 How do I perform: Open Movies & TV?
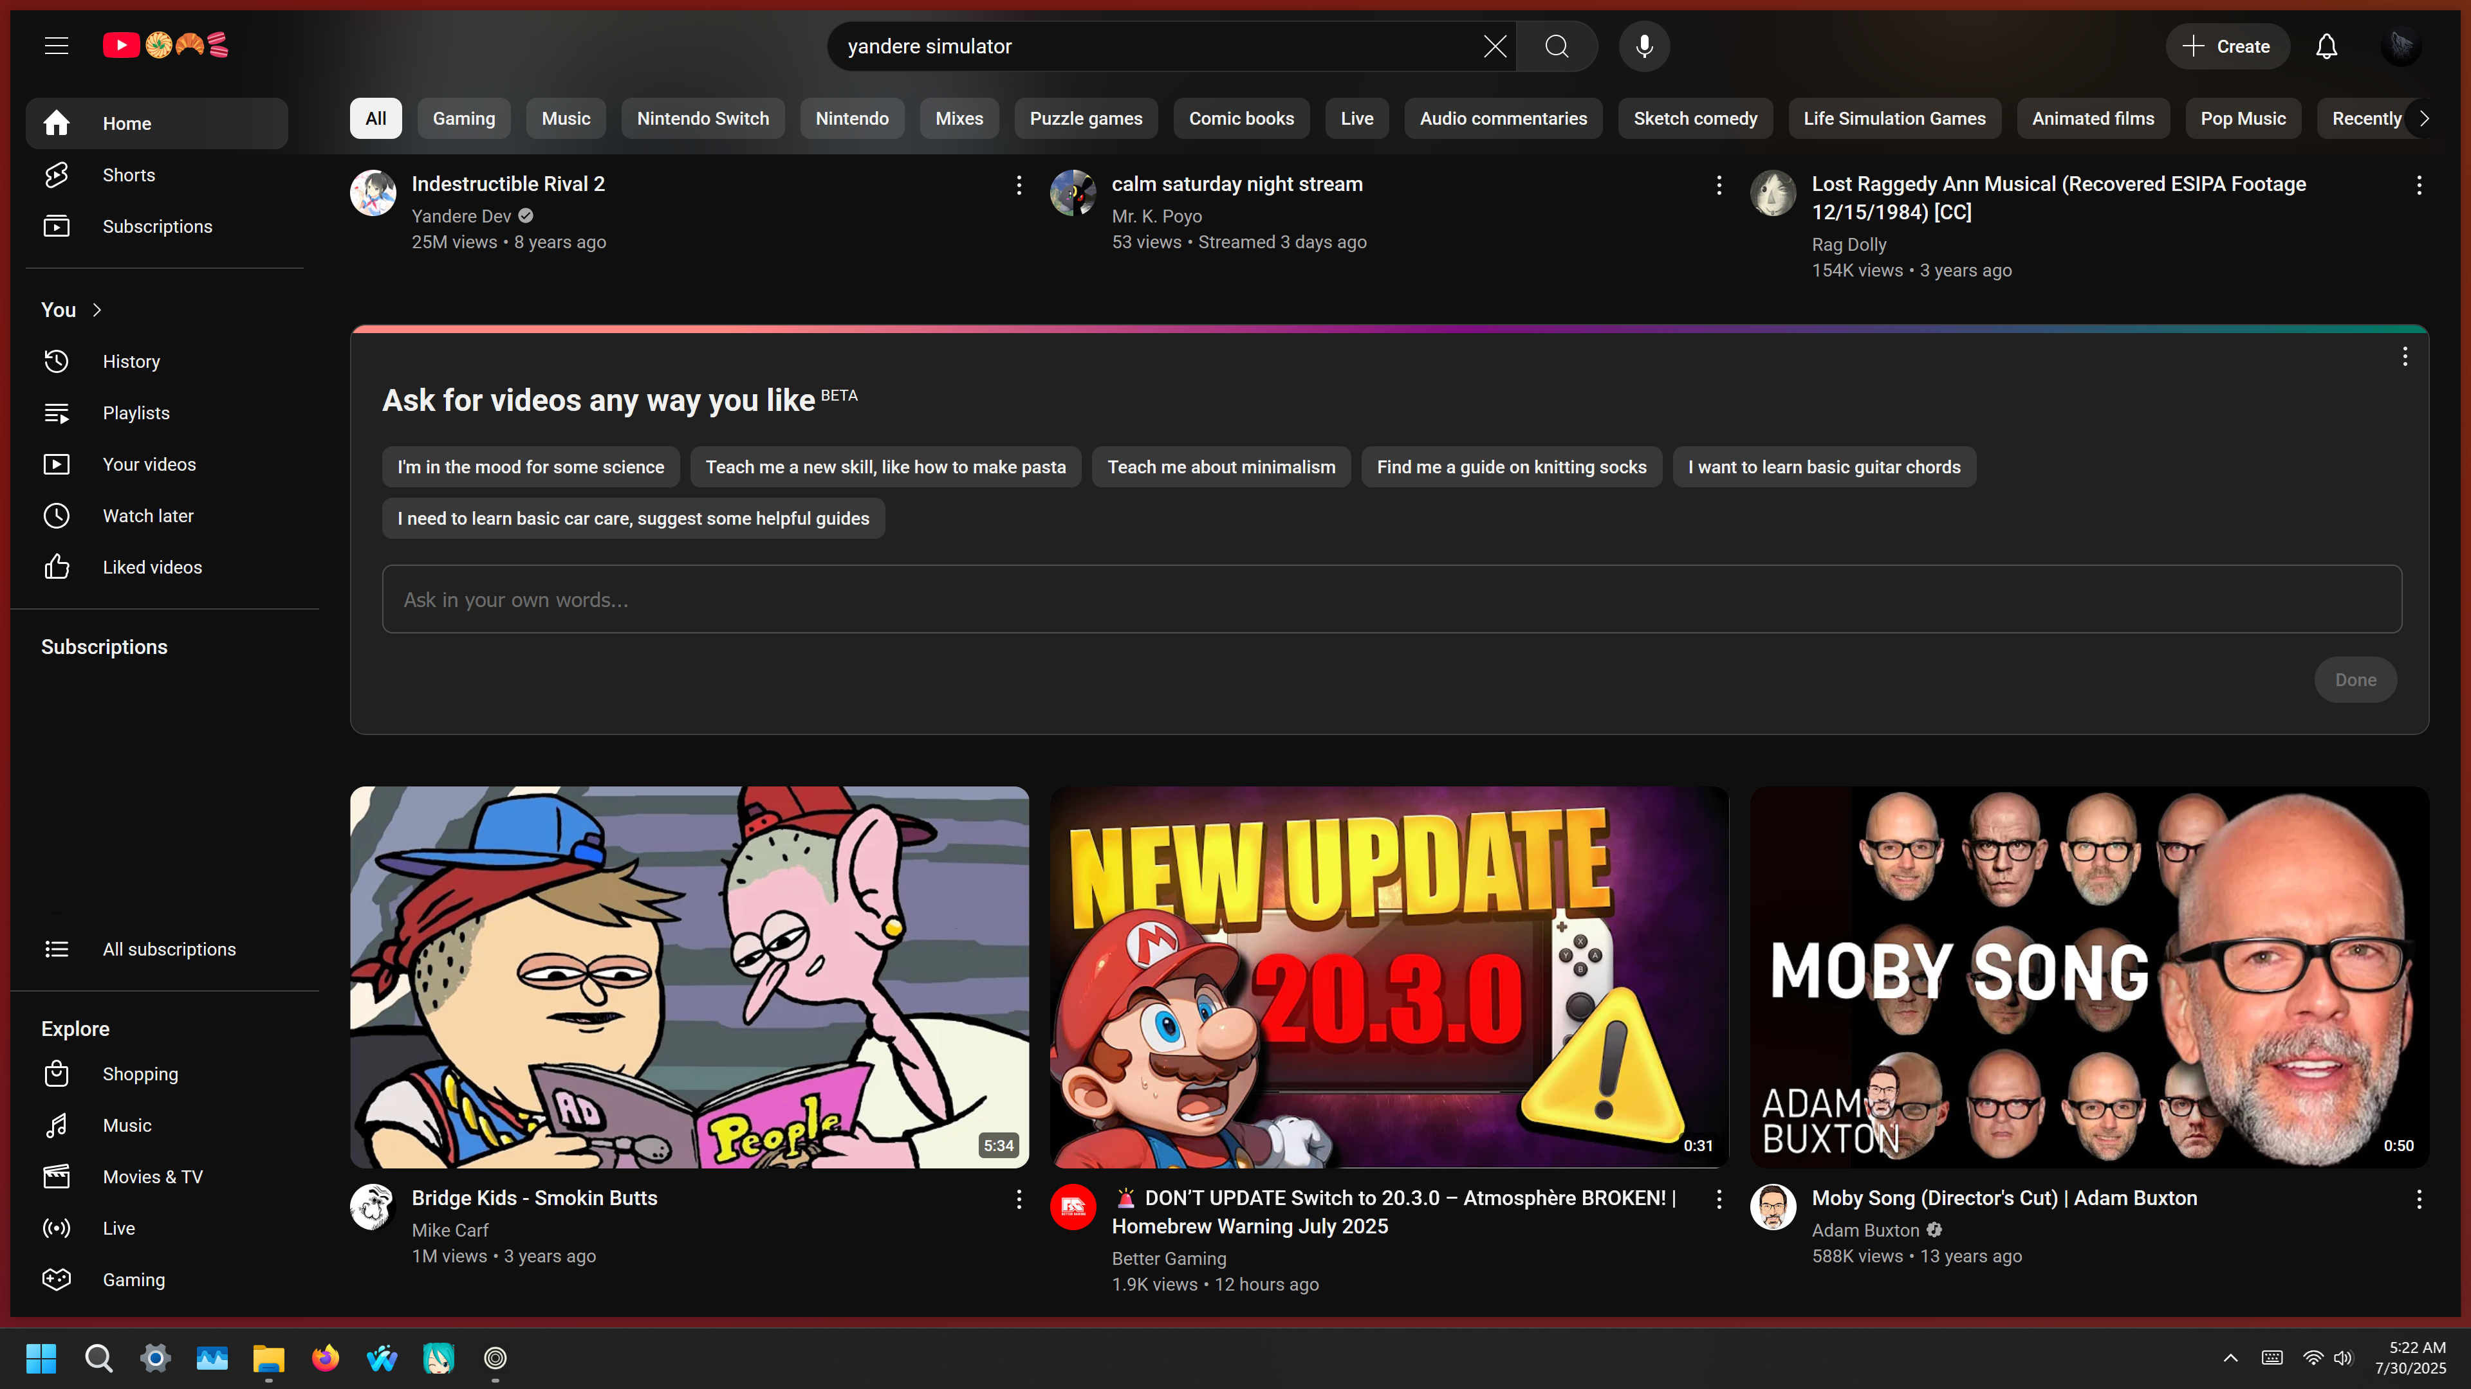pyautogui.click(x=157, y=1177)
